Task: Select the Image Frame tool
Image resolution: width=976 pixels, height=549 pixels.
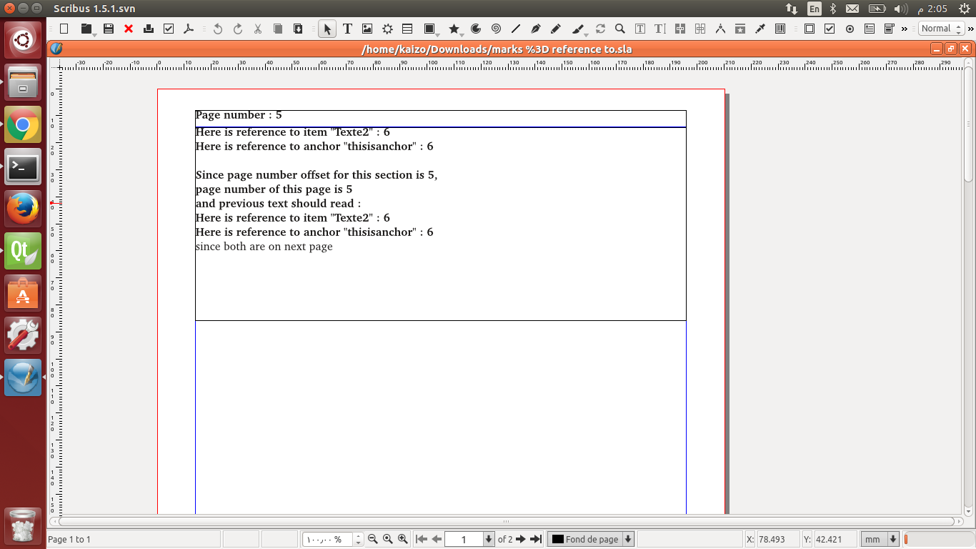Action: click(x=367, y=29)
